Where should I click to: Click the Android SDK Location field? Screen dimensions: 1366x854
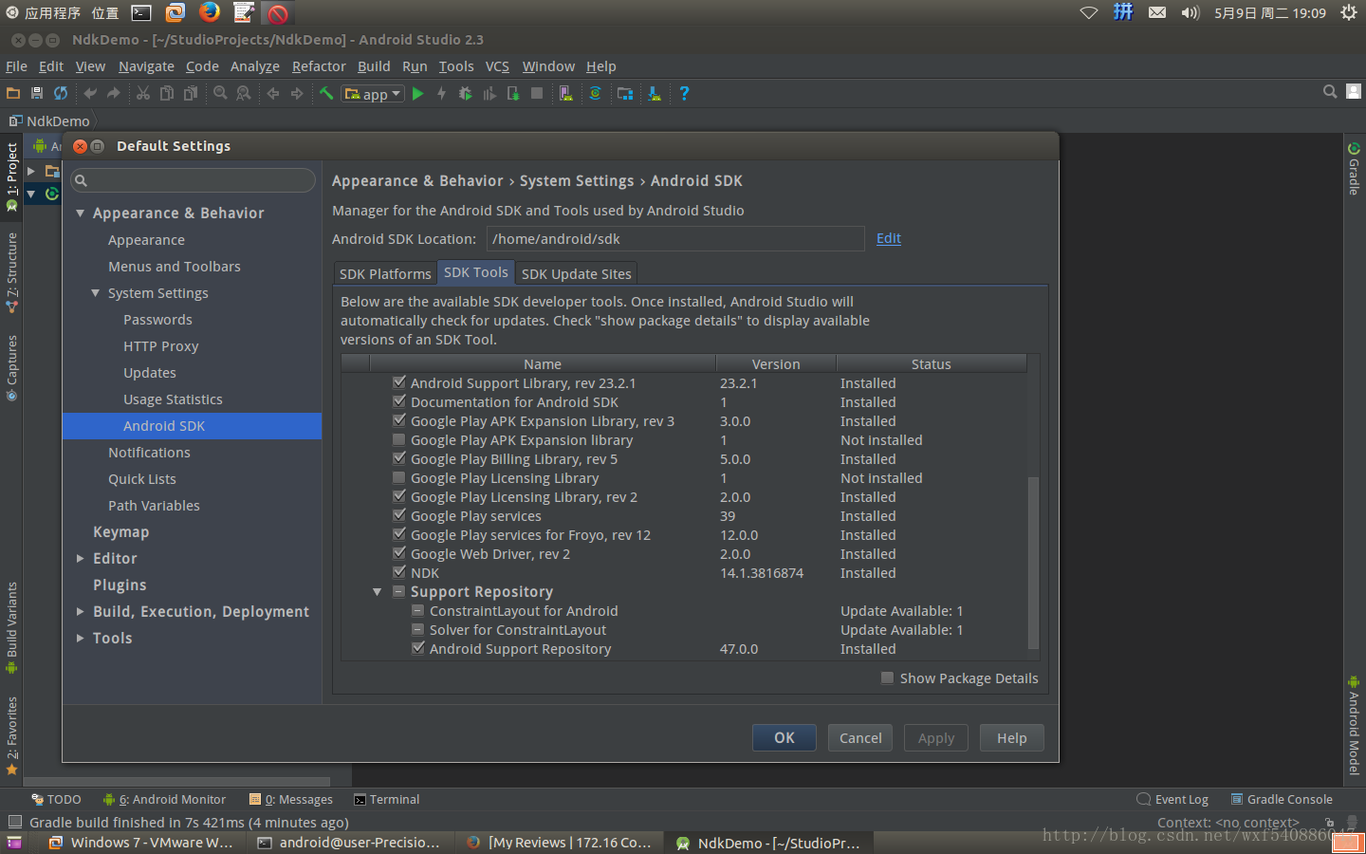pos(675,238)
